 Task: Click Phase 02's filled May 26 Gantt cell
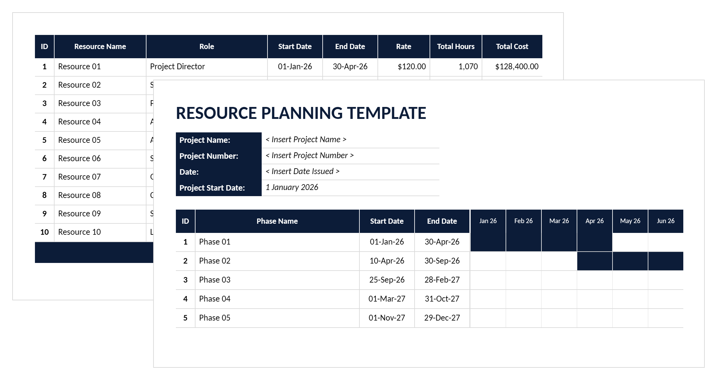point(630,261)
